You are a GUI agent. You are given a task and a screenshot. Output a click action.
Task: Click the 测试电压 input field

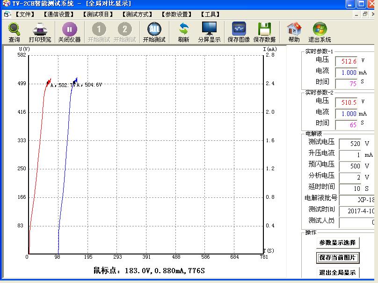[349, 144]
